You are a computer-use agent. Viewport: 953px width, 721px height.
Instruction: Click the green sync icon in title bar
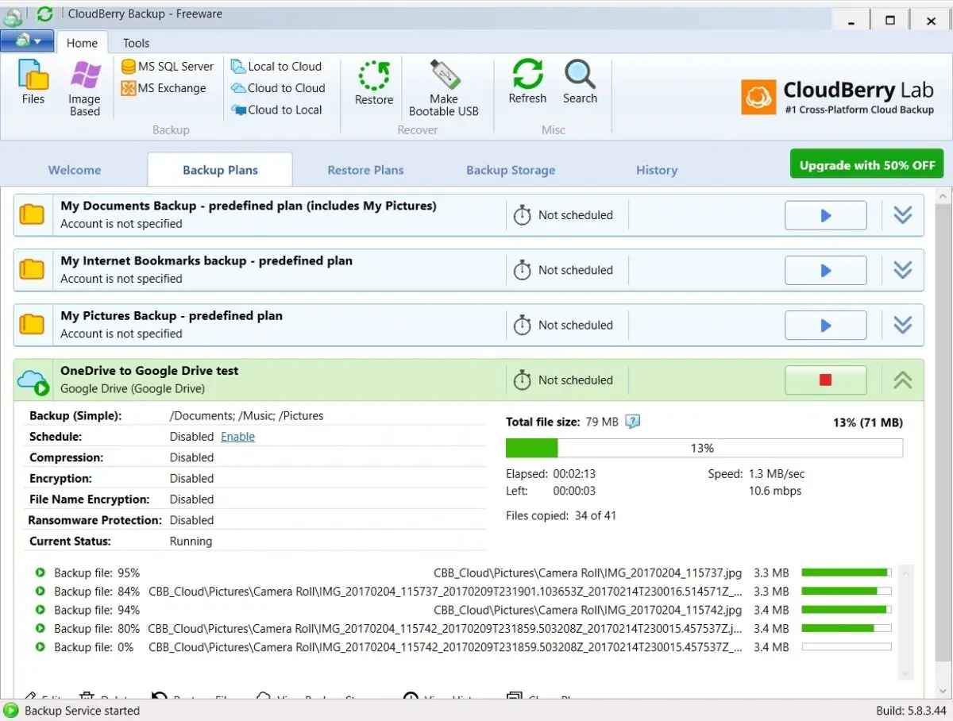(44, 13)
